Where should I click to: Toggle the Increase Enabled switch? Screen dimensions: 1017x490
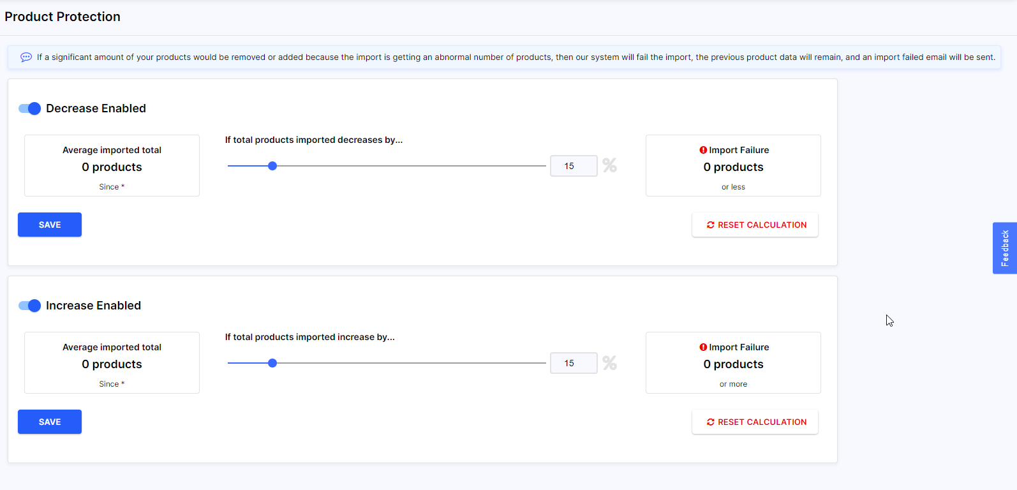tap(29, 306)
